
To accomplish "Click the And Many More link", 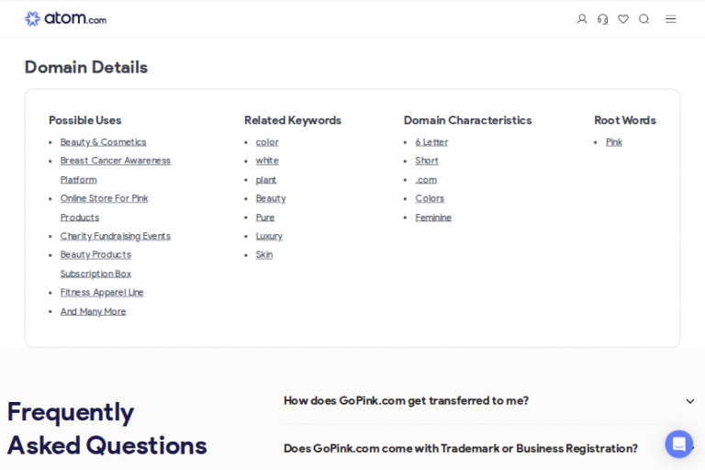I will click(x=93, y=312).
